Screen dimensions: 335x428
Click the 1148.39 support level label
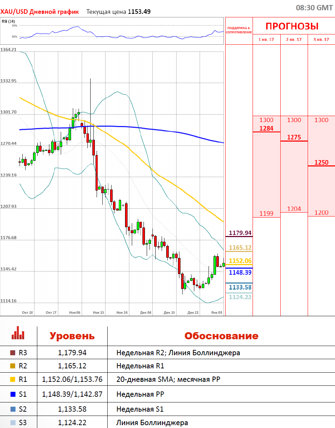(x=240, y=273)
